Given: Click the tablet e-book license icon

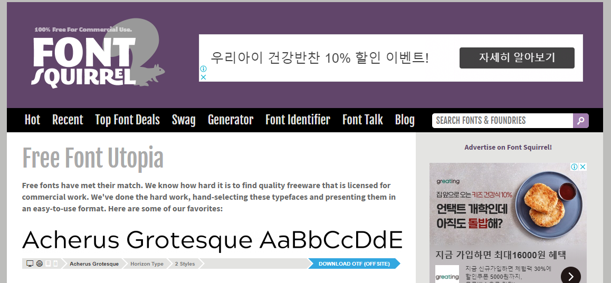Looking at the screenshot, I should click(48, 264).
